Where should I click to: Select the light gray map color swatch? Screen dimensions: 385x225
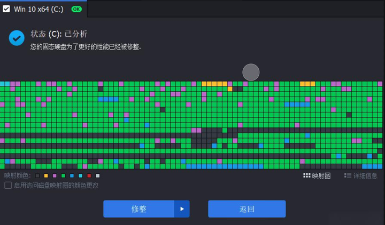click(98, 175)
